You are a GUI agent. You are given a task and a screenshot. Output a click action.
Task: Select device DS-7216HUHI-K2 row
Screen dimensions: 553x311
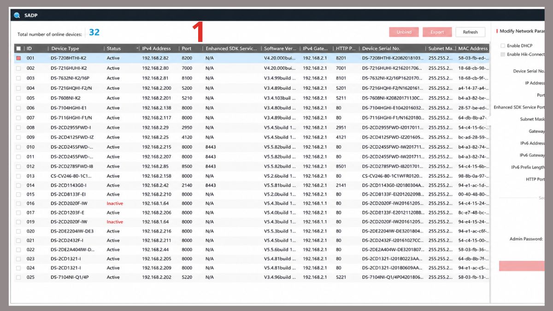tap(251, 68)
